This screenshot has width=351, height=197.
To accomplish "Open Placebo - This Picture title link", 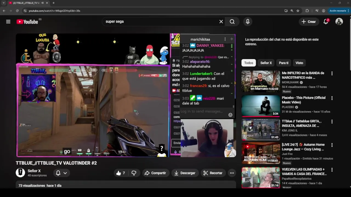I will pos(304,100).
